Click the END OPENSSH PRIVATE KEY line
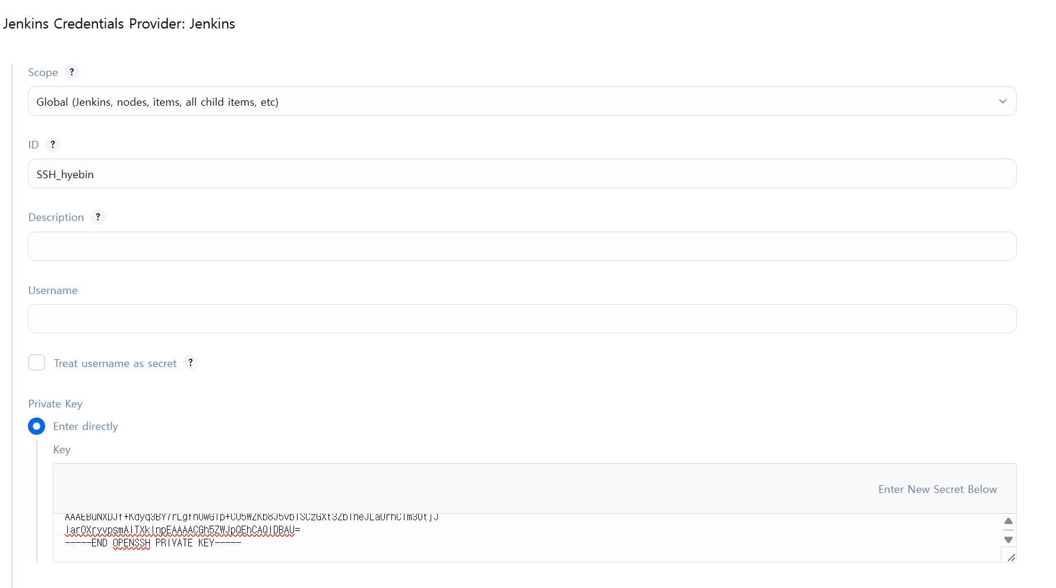The image size is (1056, 588). [x=153, y=543]
